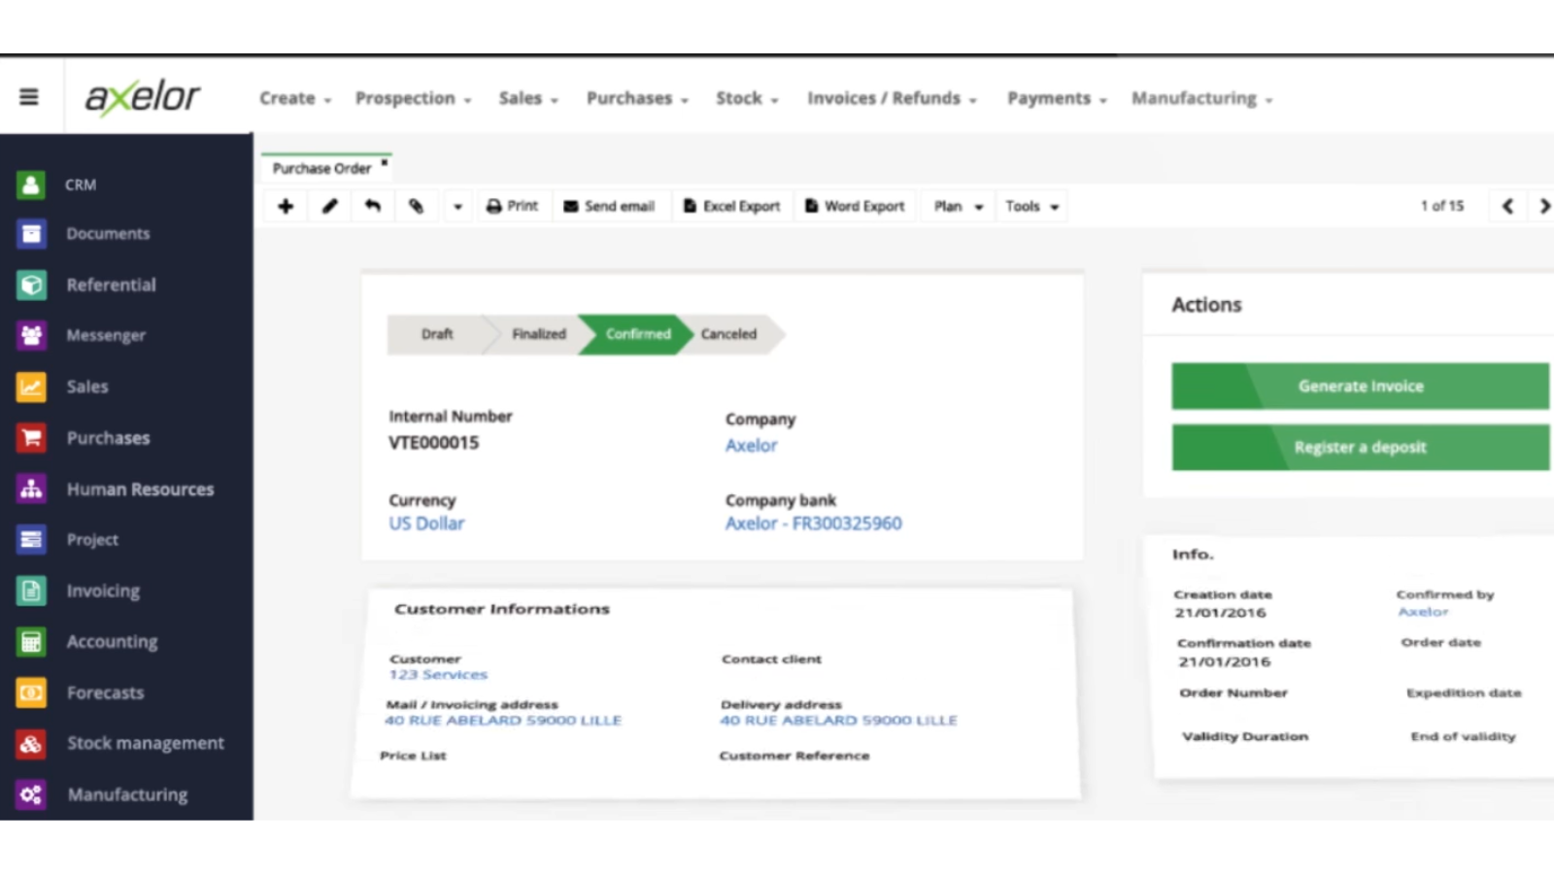Open the Project sidebar icon
This screenshot has width=1554, height=874.
pyautogui.click(x=31, y=539)
